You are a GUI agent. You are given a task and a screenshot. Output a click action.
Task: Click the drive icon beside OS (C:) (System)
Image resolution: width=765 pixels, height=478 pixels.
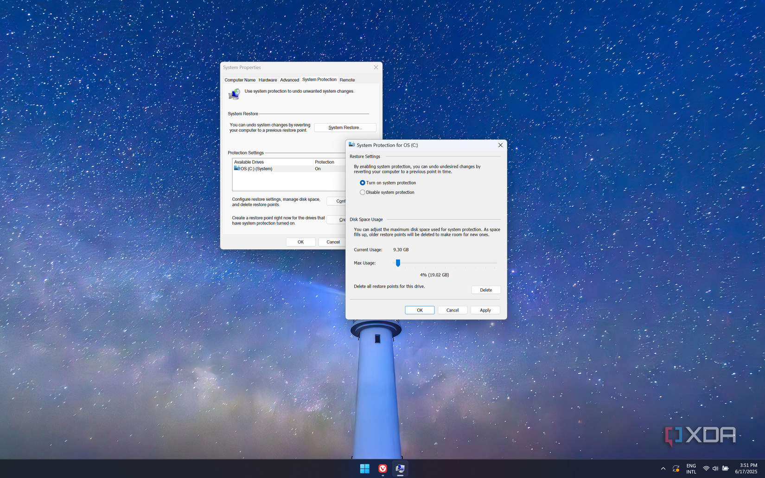[237, 168]
